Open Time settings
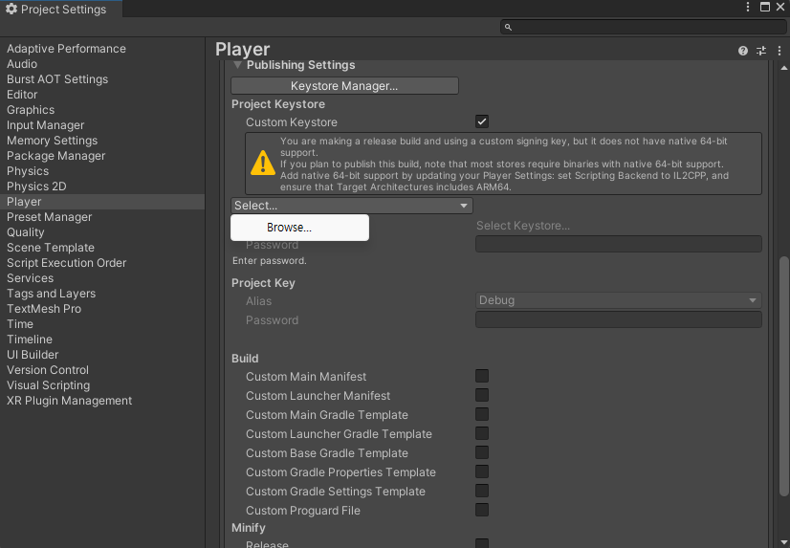Viewport: 790px width, 548px height. (x=20, y=324)
